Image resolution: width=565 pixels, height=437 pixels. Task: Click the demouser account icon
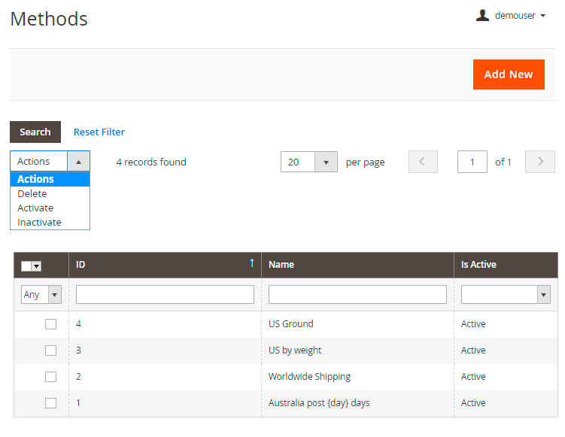point(482,15)
